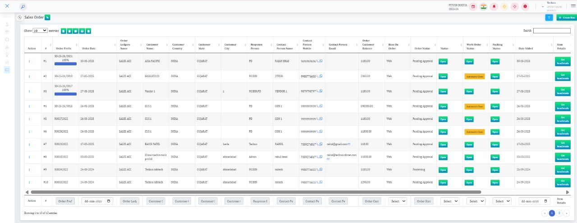Click the bulb icon in left sidebar
Screen dimensions: 577x223
pyautogui.click(x=7, y=55)
